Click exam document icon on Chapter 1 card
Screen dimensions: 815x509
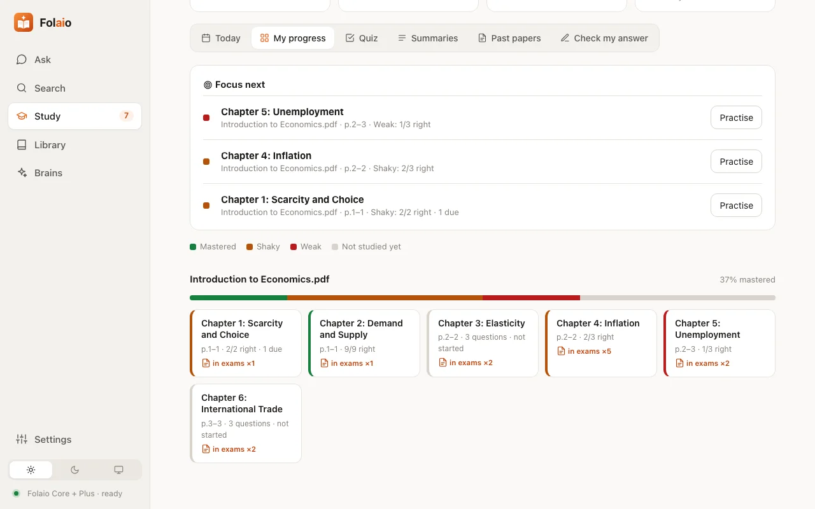[206, 363]
